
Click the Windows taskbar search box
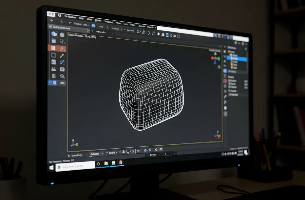click(75, 166)
